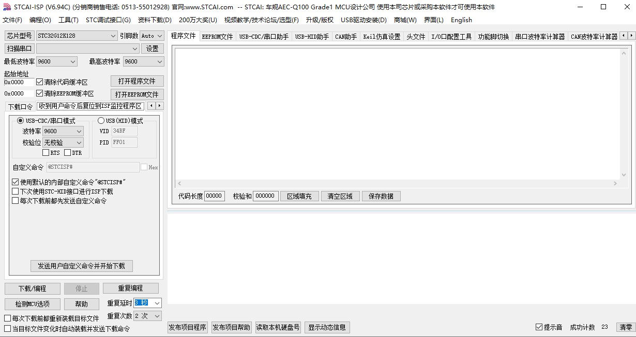Image resolution: width=636 pixels, height=337 pixels.
Task: Open the USB驱动安装(D) menu
Action: [x=364, y=20]
